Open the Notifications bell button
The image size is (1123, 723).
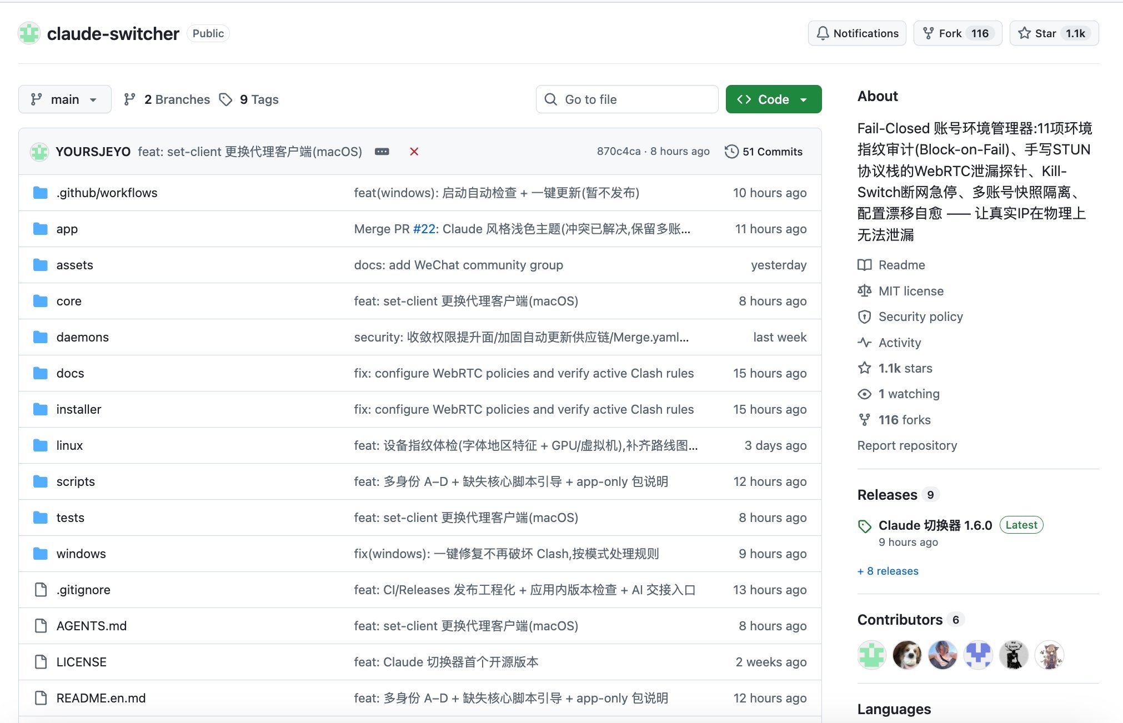(857, 33)
